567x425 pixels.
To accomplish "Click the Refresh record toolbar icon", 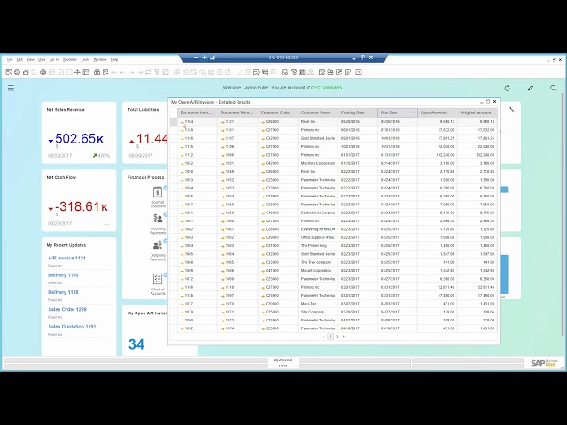I will (149, 73).
